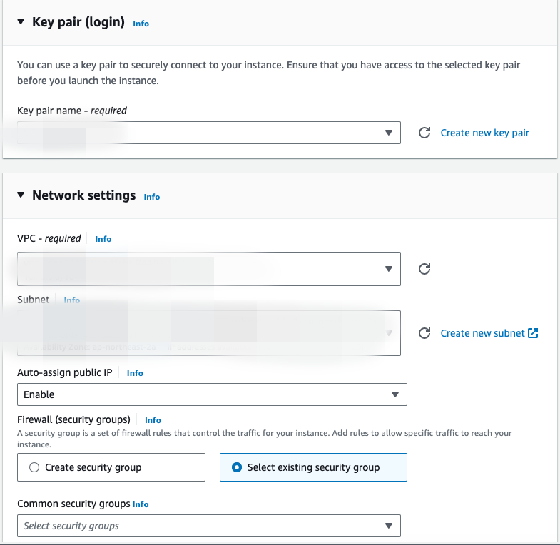
Task: Click the Create new subnet link
Action: [x=482, y=333]
